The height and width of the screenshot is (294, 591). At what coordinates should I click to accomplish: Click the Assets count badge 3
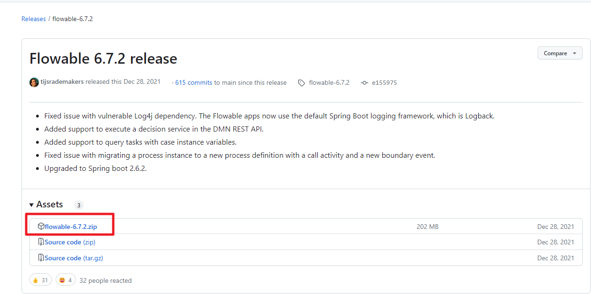[x=79, y=205]
